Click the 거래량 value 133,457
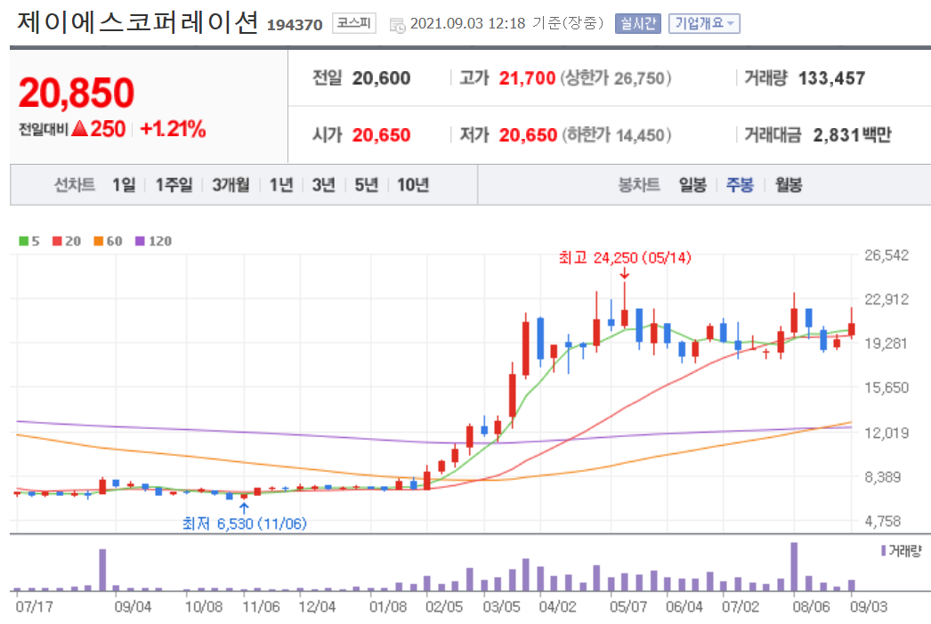This screenshot has height=624, width=931. [x=832, y=77]
